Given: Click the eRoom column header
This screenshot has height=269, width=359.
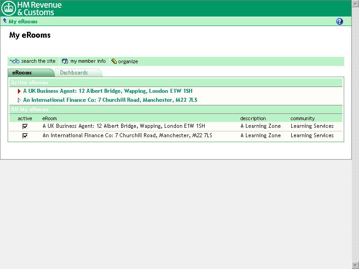Looking at the screenshot, I should point(49,118).
